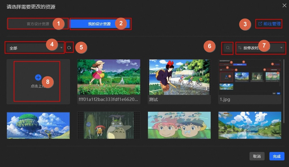Switch to the 官方设计资源 tab

tap(38, 24)
